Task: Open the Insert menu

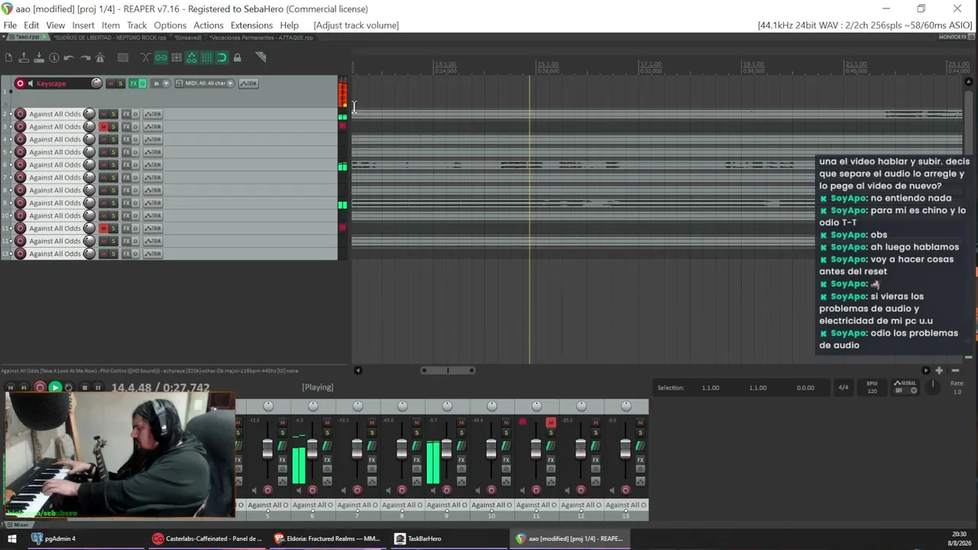Action: pos(83,25)
